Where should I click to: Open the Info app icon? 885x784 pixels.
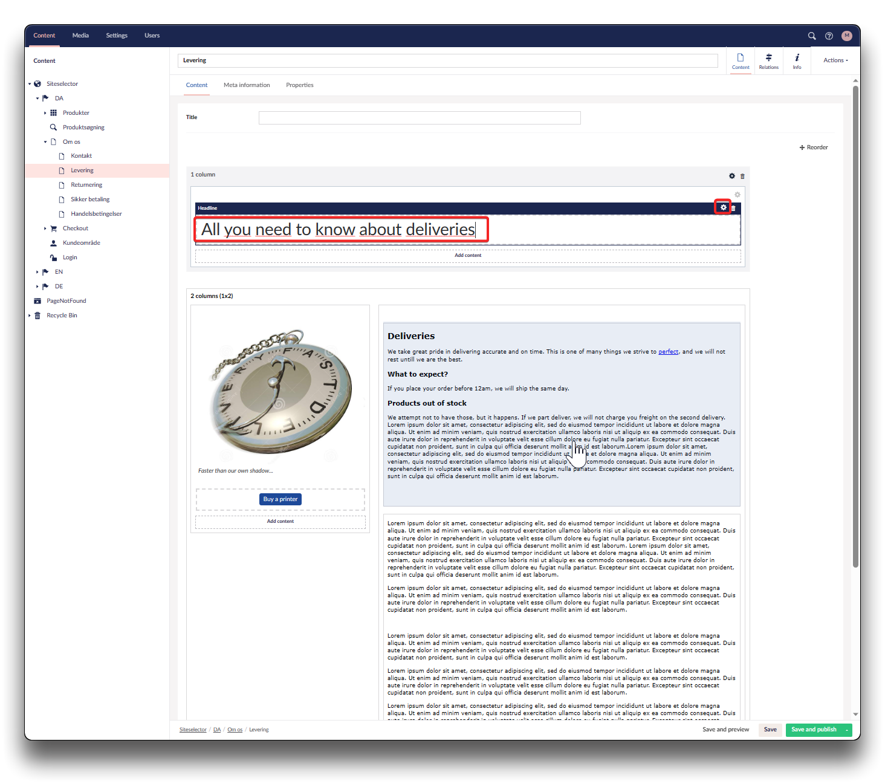797,61
